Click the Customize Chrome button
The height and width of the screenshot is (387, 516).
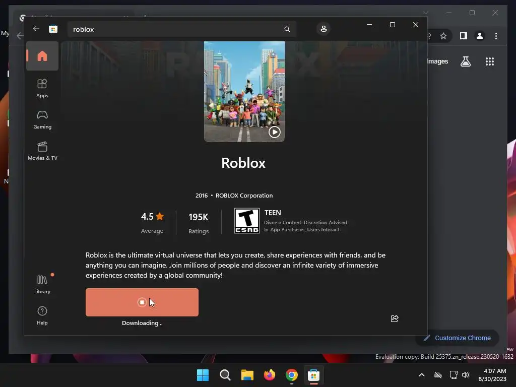pos(458,338)
